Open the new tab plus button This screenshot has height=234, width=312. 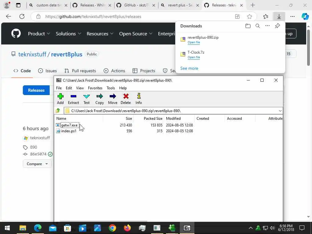pyautogui.click(x=253, y=5)
